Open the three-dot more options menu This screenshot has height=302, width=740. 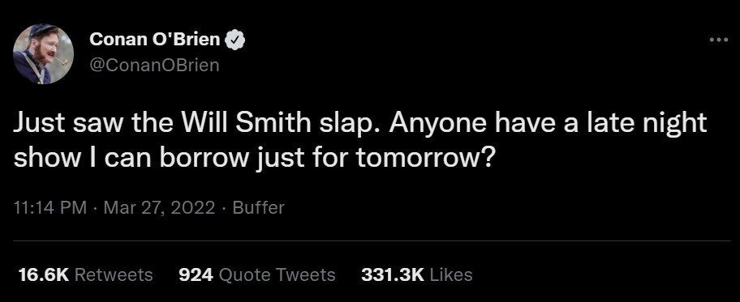pos(719,40)
